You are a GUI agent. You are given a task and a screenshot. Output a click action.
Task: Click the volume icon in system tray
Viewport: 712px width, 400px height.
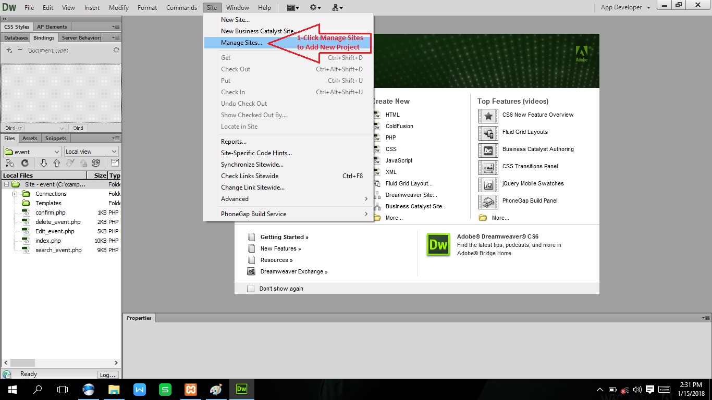point(637,390)
